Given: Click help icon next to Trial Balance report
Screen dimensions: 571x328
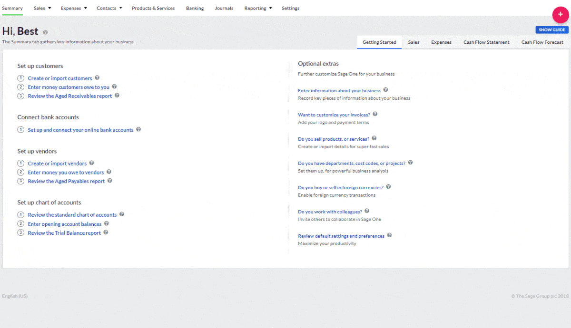Looking at the screenshot, I should coord(106,232).
